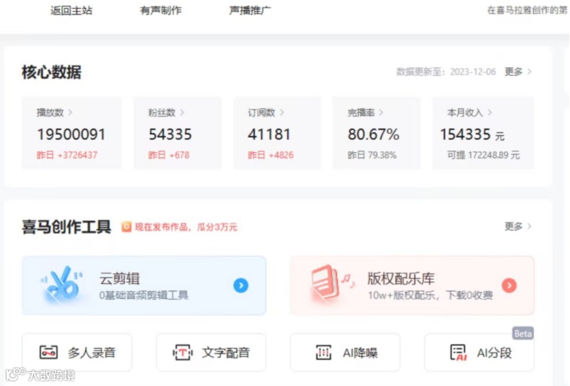Click 0基础音频剪辑工具 description text

click(x=143, y=295)
